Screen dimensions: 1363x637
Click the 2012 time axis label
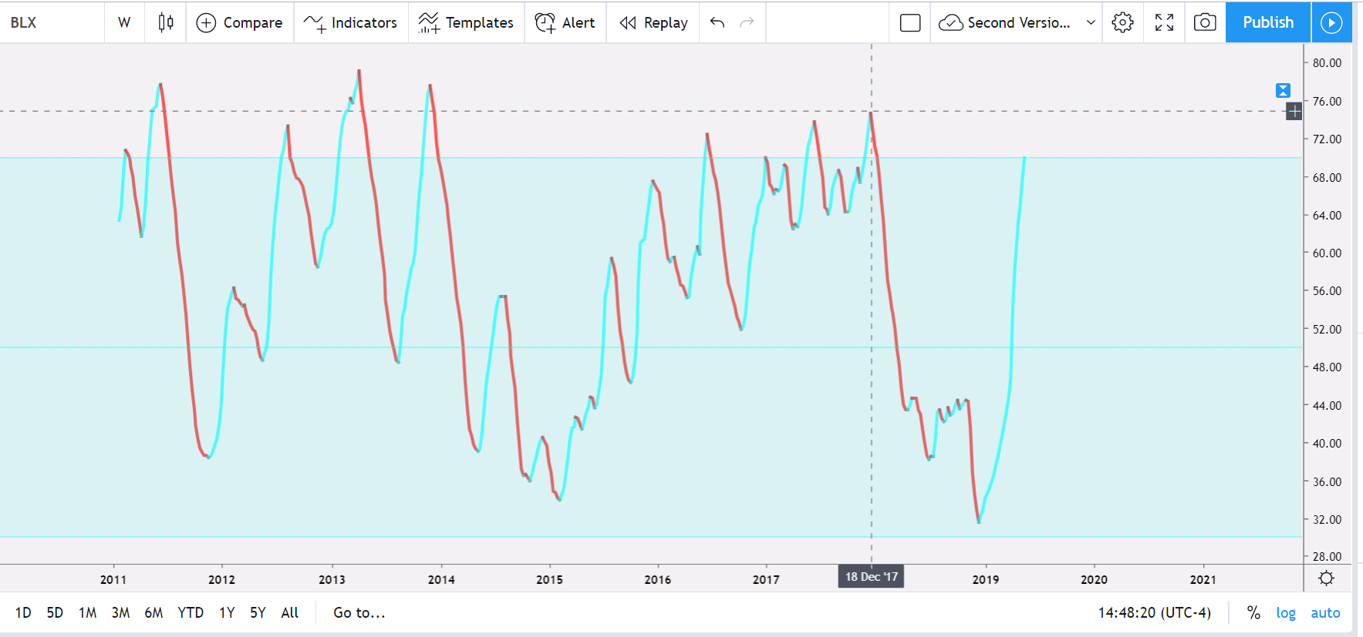[221, 580]
